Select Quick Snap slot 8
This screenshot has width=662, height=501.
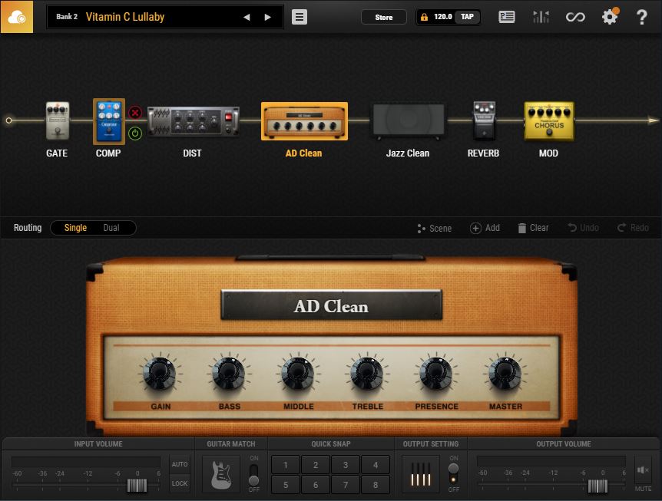(376, 485)
